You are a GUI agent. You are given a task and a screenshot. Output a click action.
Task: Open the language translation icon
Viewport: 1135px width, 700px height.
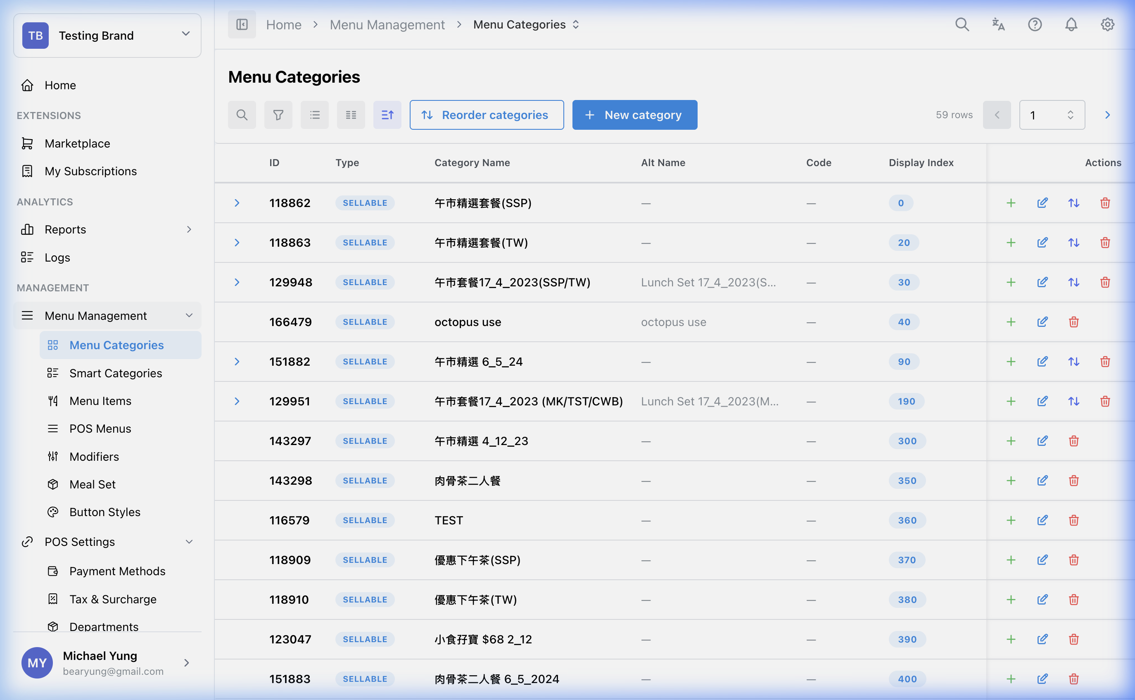tap(999, 24)
